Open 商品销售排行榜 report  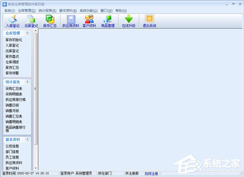click(15, 129)
